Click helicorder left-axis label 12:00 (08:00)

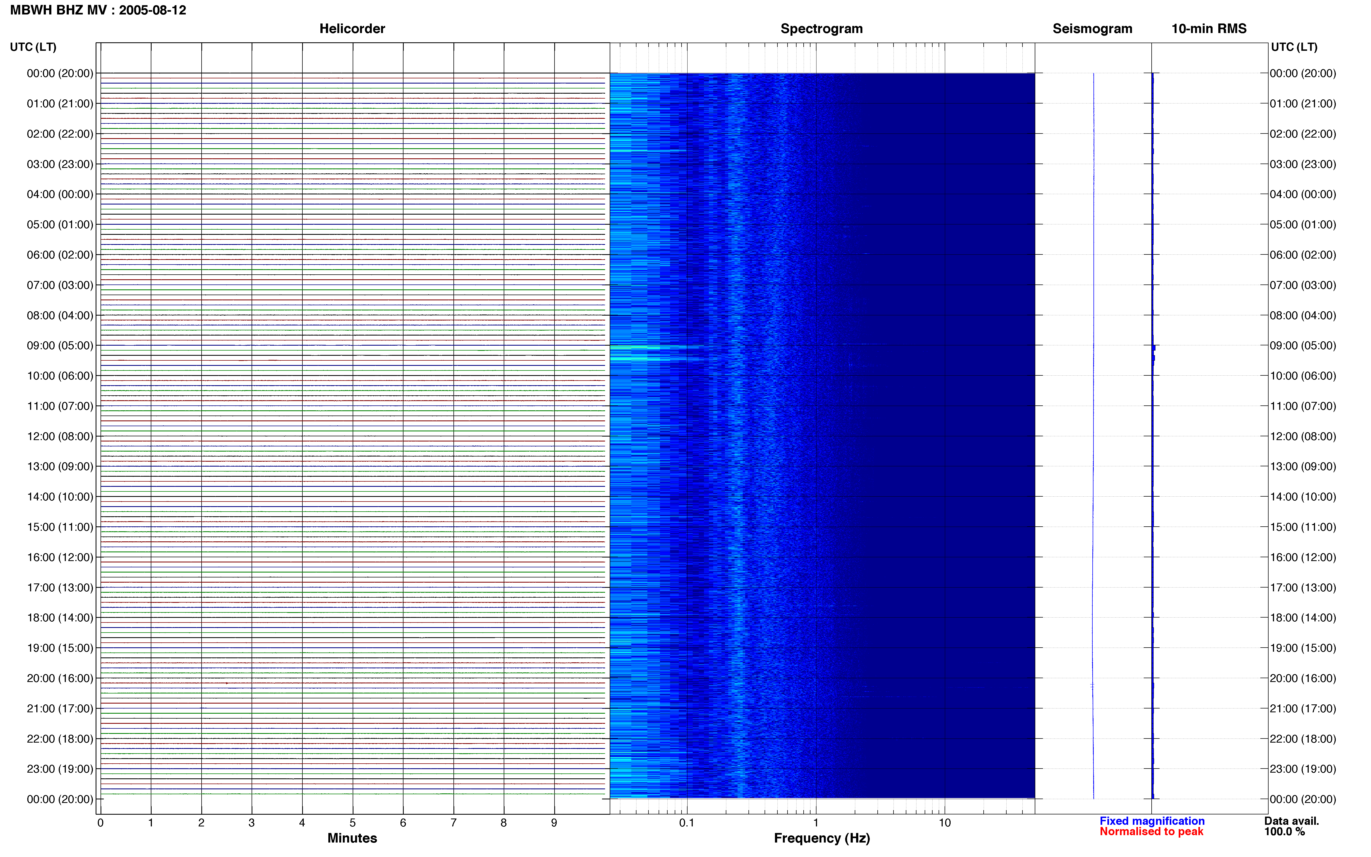click(x=60, y=437)
